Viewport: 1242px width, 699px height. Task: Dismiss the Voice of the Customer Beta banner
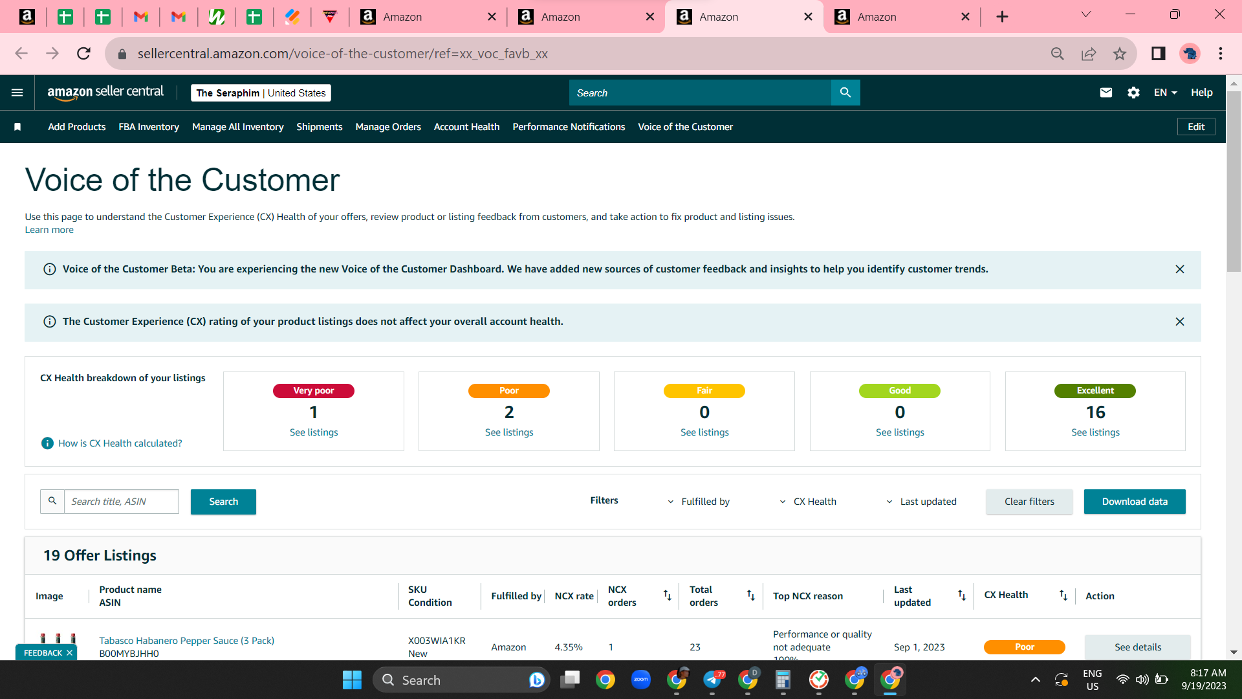point(1180,269)
